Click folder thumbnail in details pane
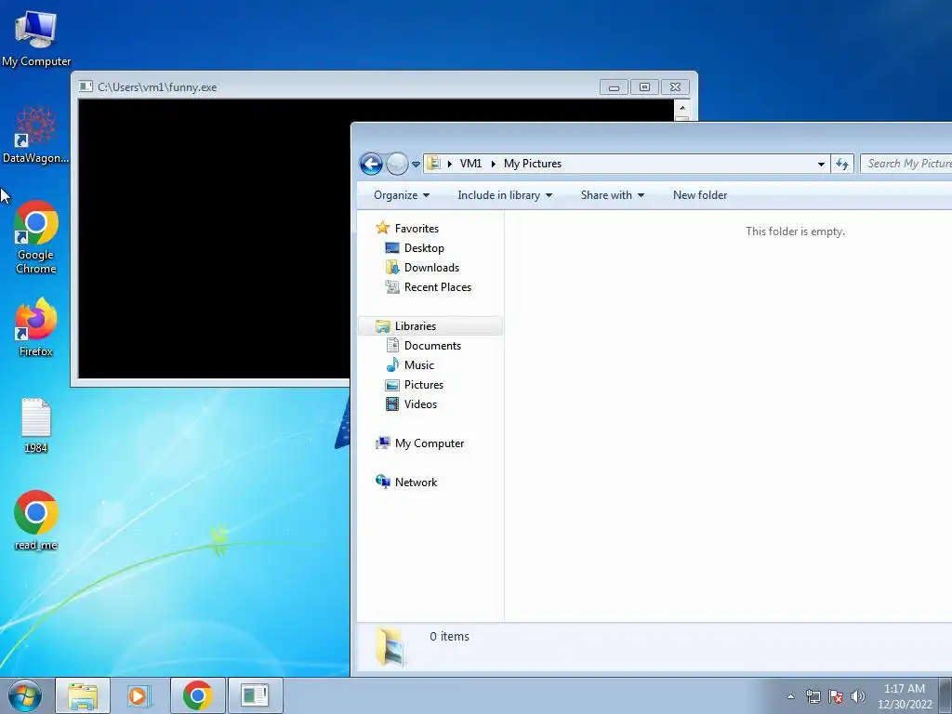 coord(391,647)
